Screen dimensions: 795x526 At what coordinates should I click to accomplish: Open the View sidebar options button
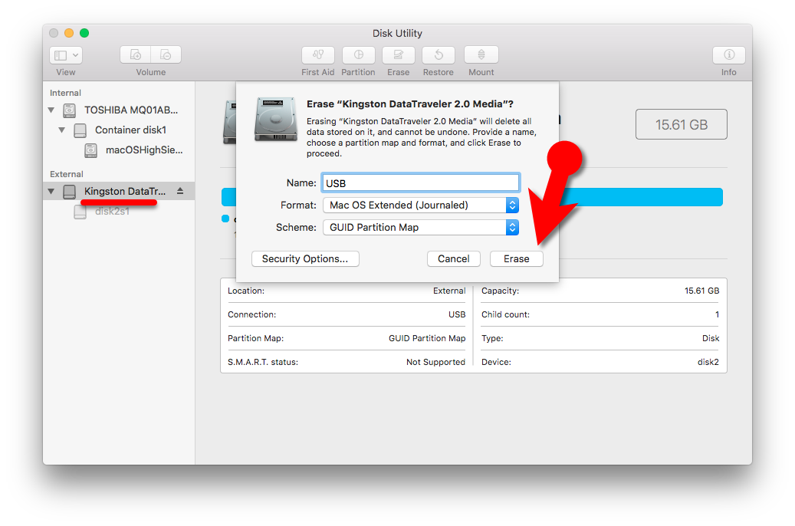66,55
